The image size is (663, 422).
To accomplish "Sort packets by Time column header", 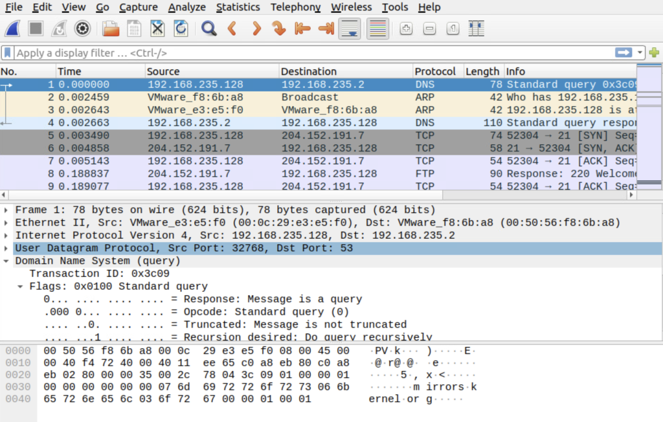I will 100,71.
